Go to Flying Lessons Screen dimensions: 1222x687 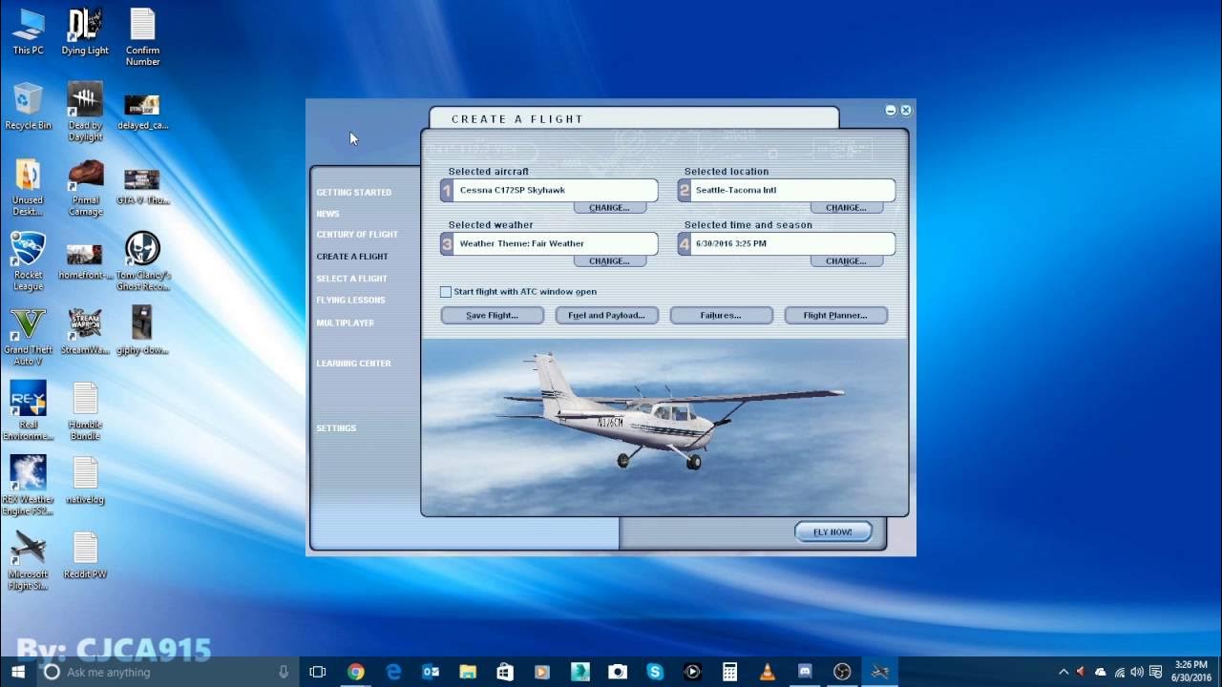(x=351, y=301)
